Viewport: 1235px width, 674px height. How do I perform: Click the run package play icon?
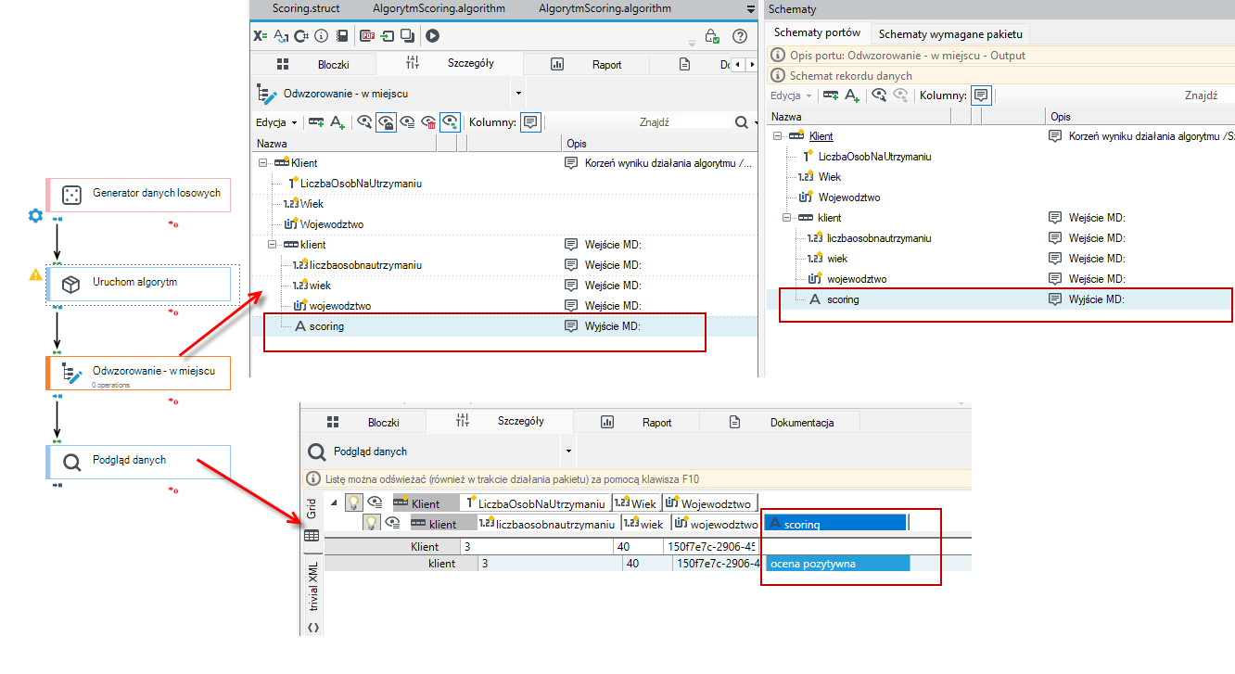click(432, 36)
